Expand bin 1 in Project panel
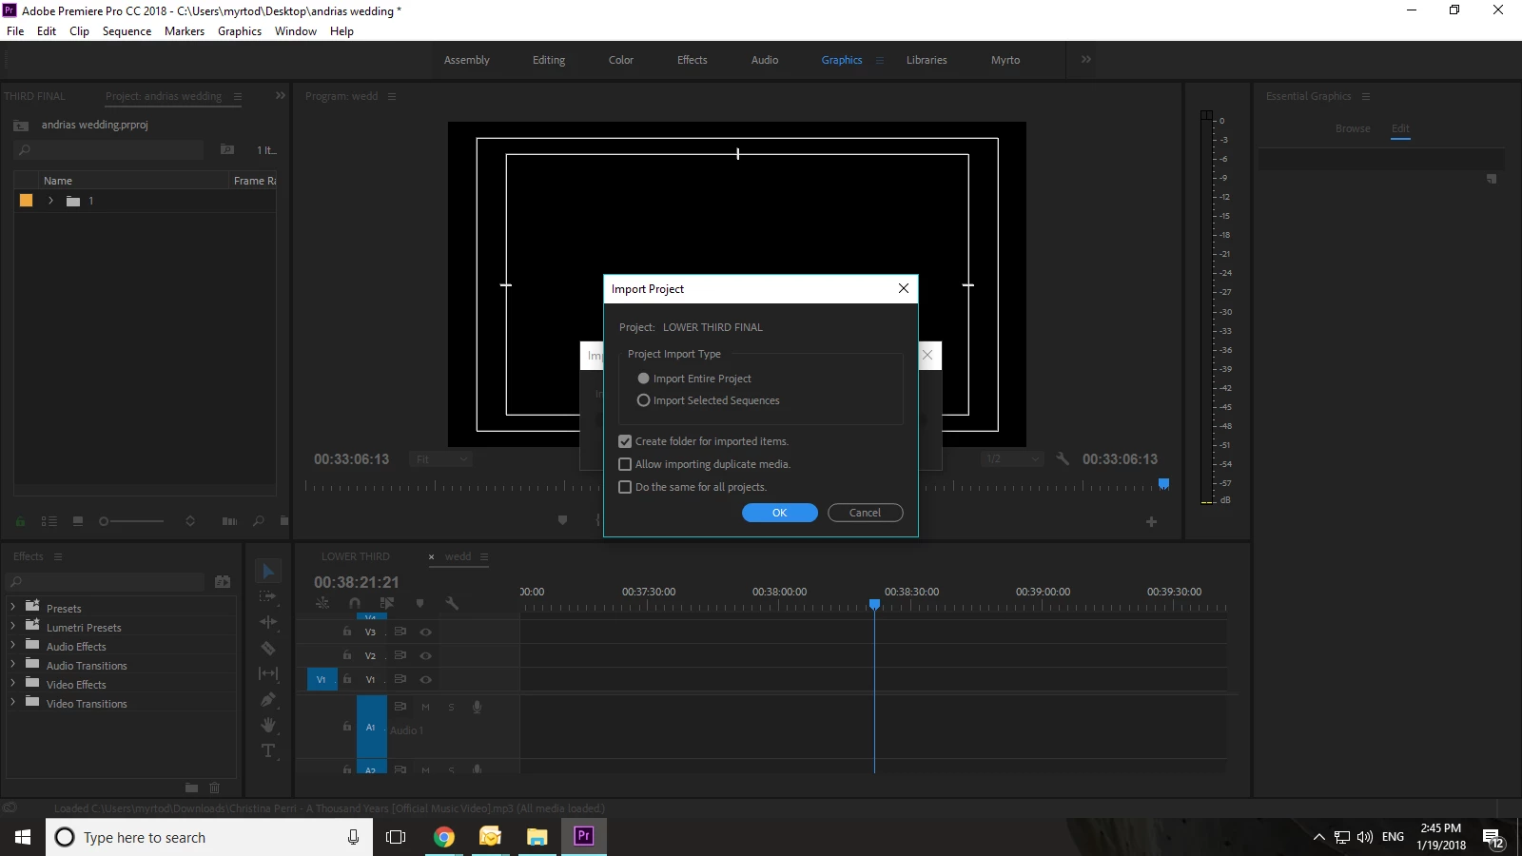The image size is (1522, 856). tap(50, 201)
